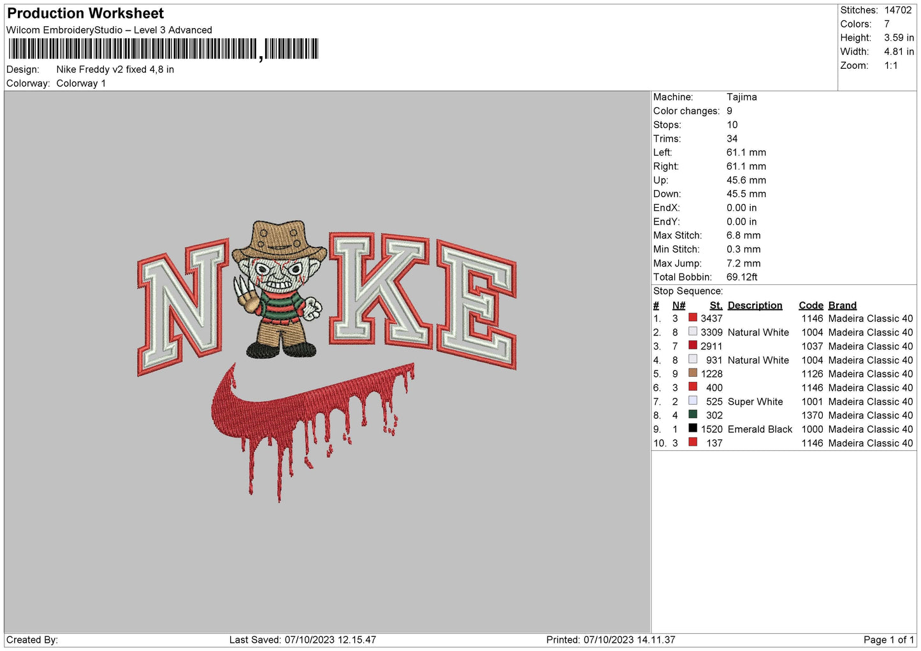Click the 'Colorway 1' value
The width and height of the screenshot is (921, 651).
pos(81,84)
